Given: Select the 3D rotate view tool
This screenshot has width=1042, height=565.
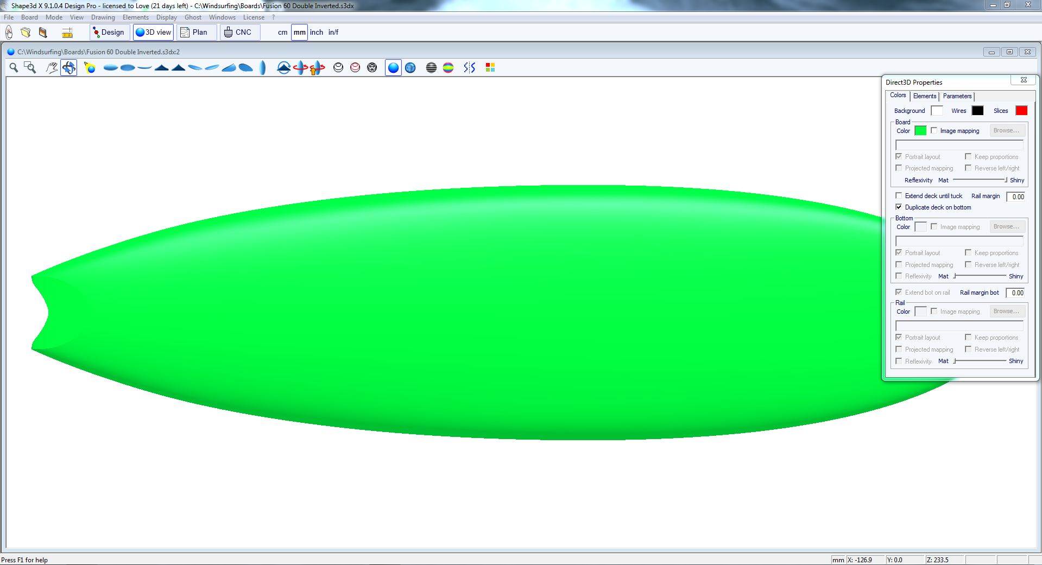Looking at the screenshot, I should [68, 68].
